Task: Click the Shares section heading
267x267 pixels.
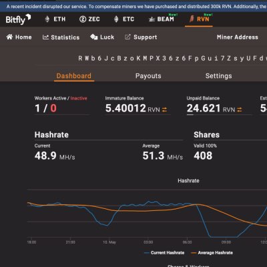Action: pyautogui.click(x=206, y=135)
